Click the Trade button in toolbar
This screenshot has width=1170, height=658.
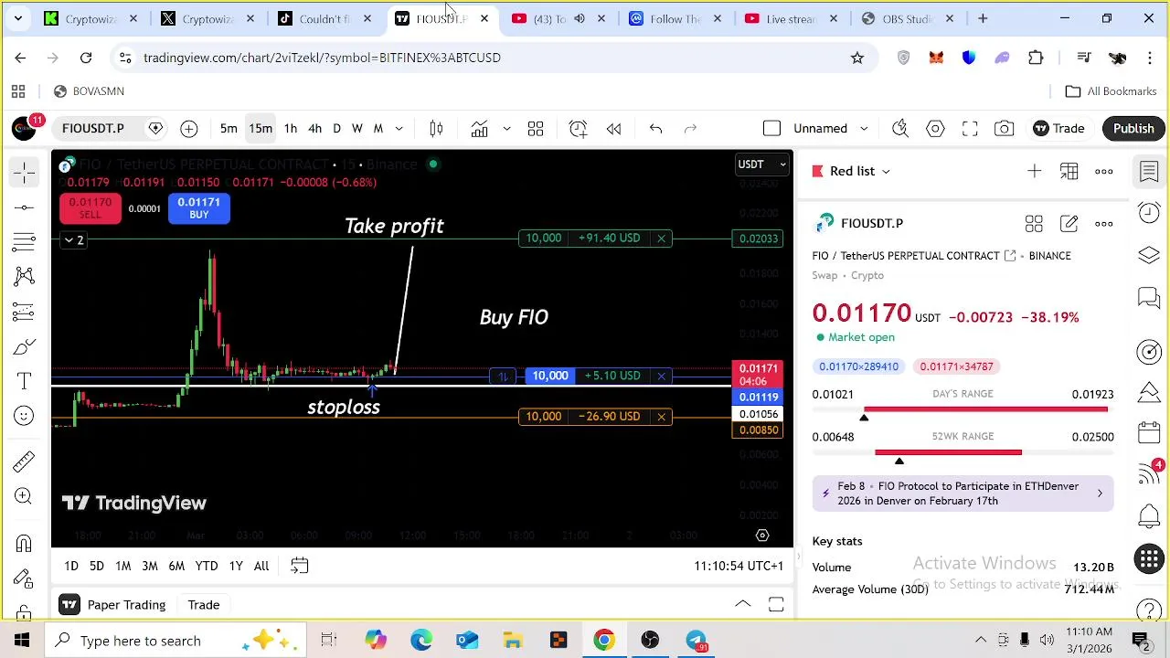tap(1058, 129)
